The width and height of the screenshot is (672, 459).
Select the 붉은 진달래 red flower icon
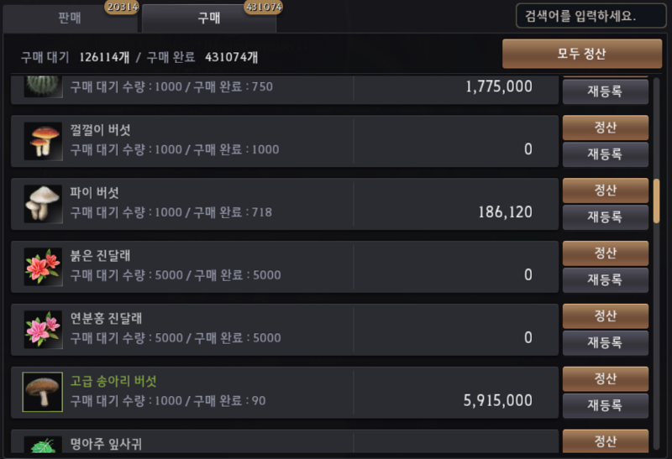[x=43, y=267]
